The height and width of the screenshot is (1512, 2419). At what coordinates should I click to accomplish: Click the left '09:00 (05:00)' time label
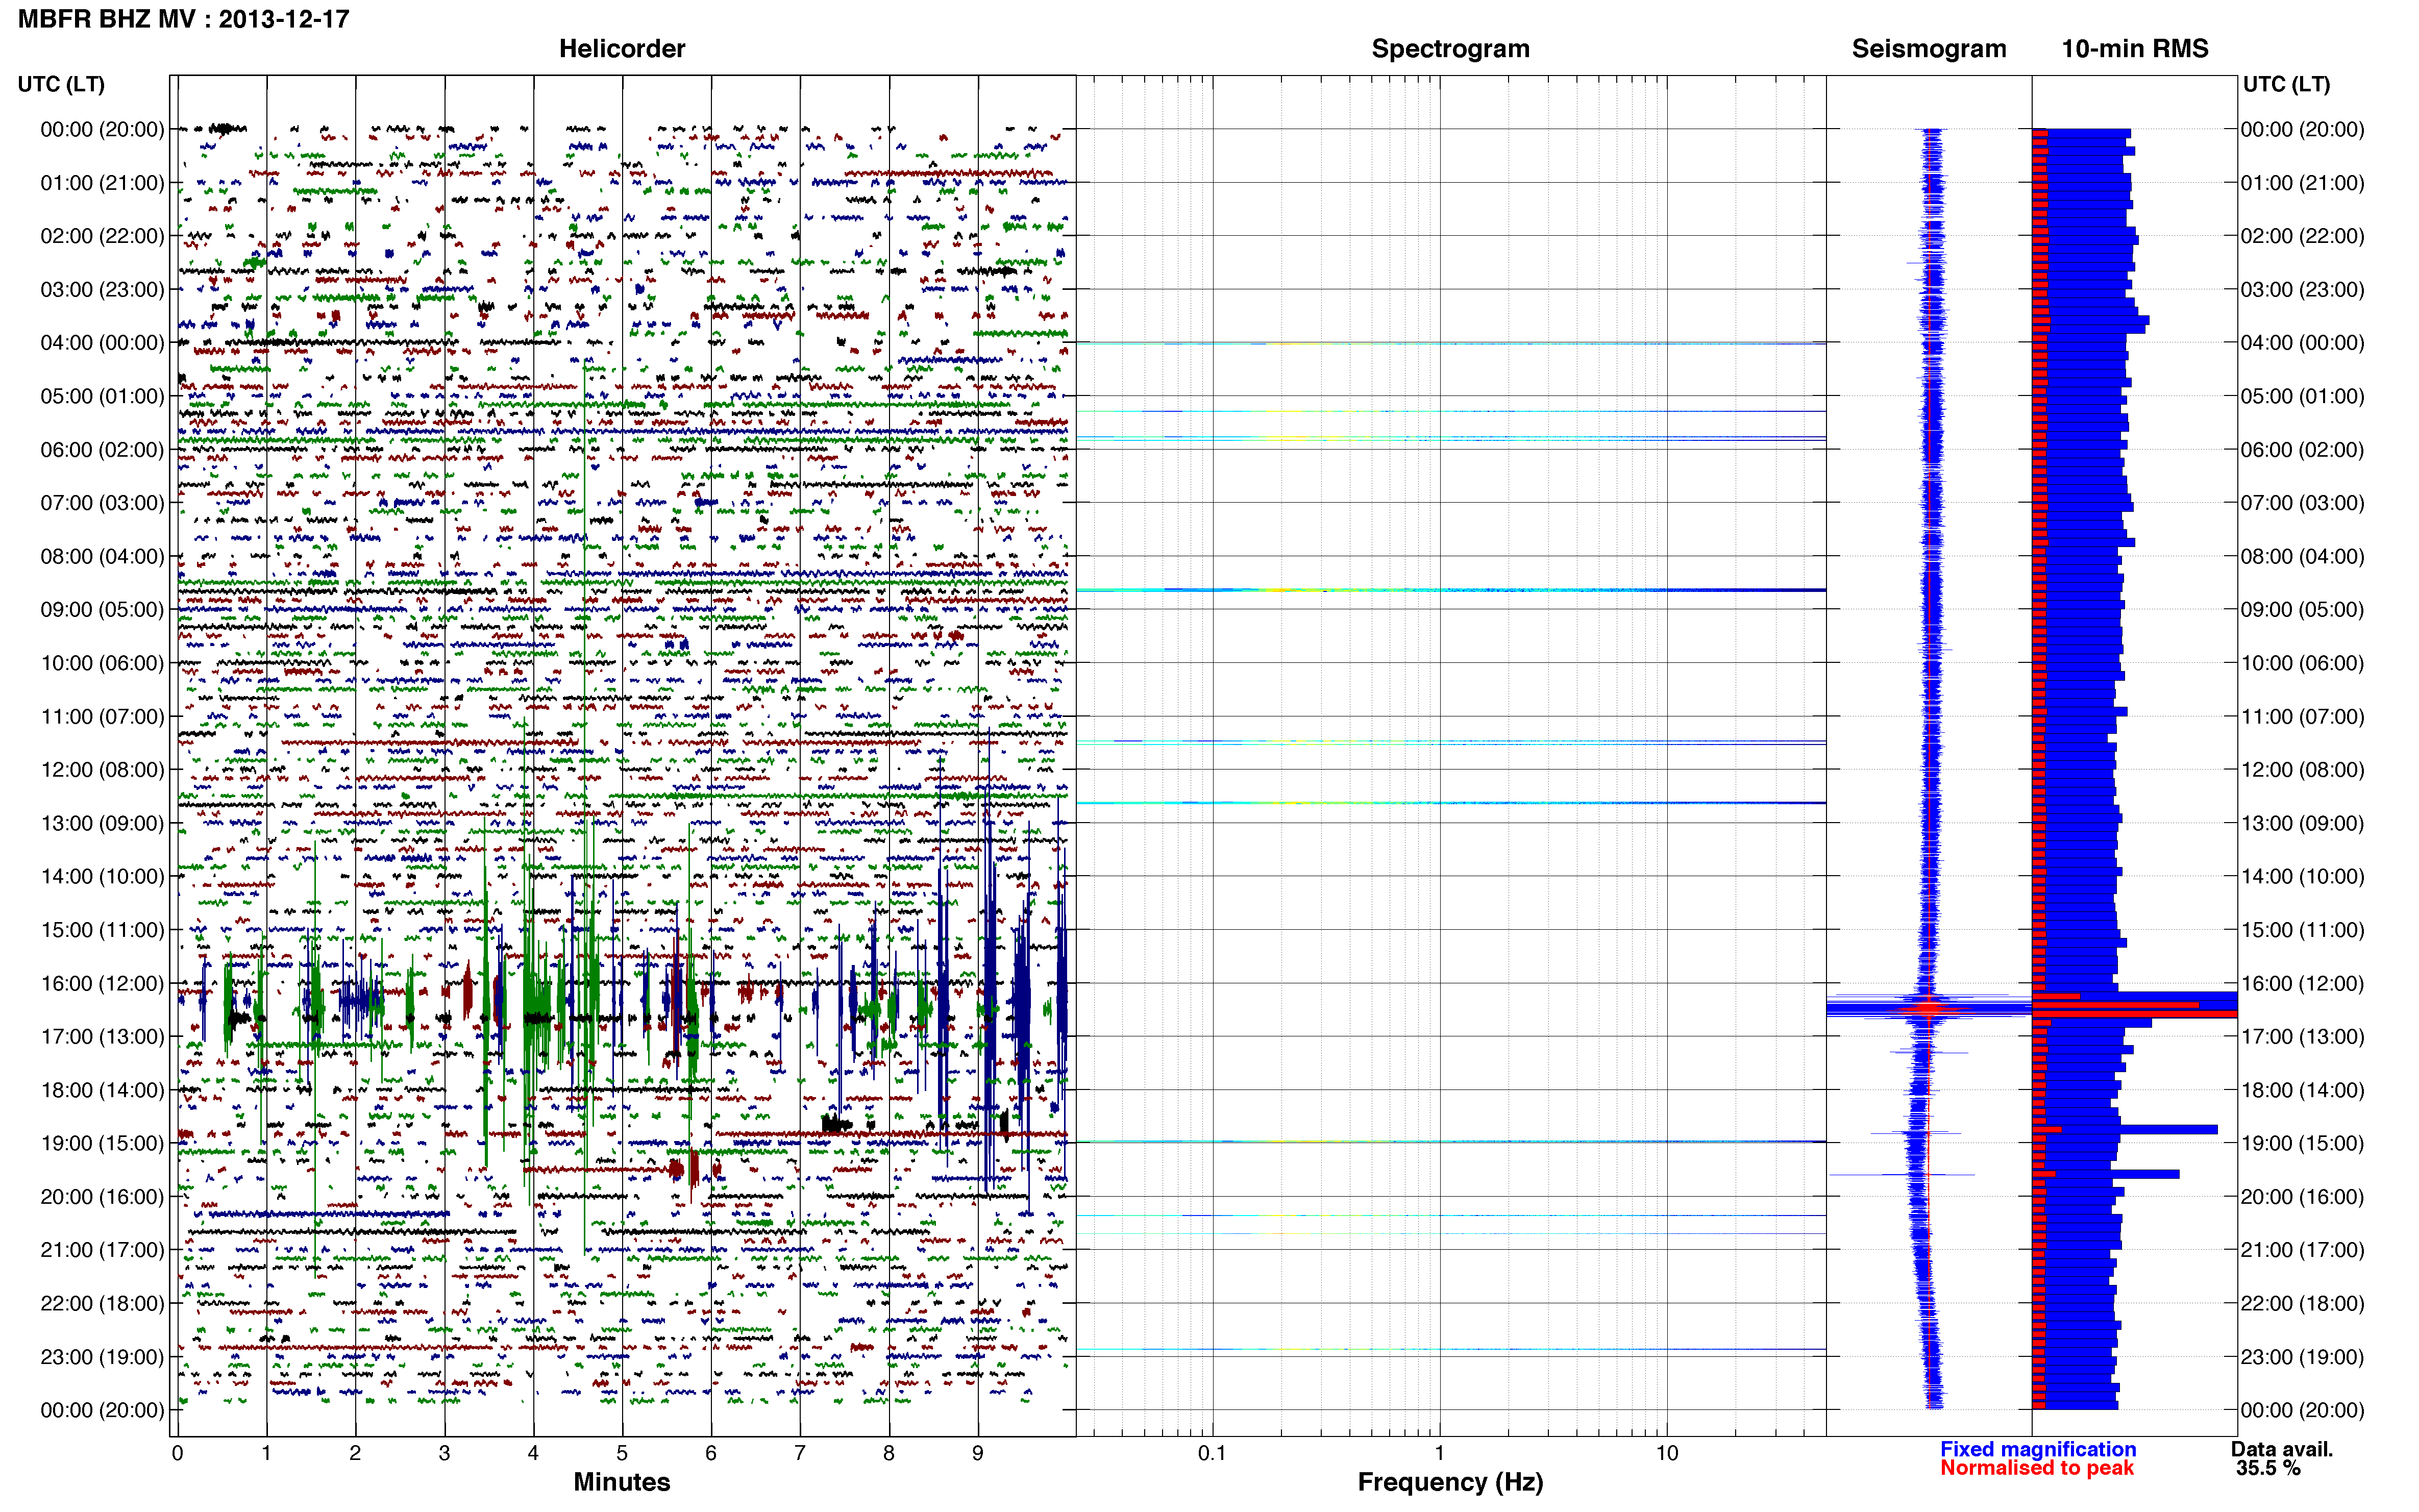102,610
